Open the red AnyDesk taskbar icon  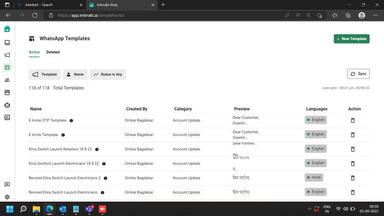coord(103,209)
